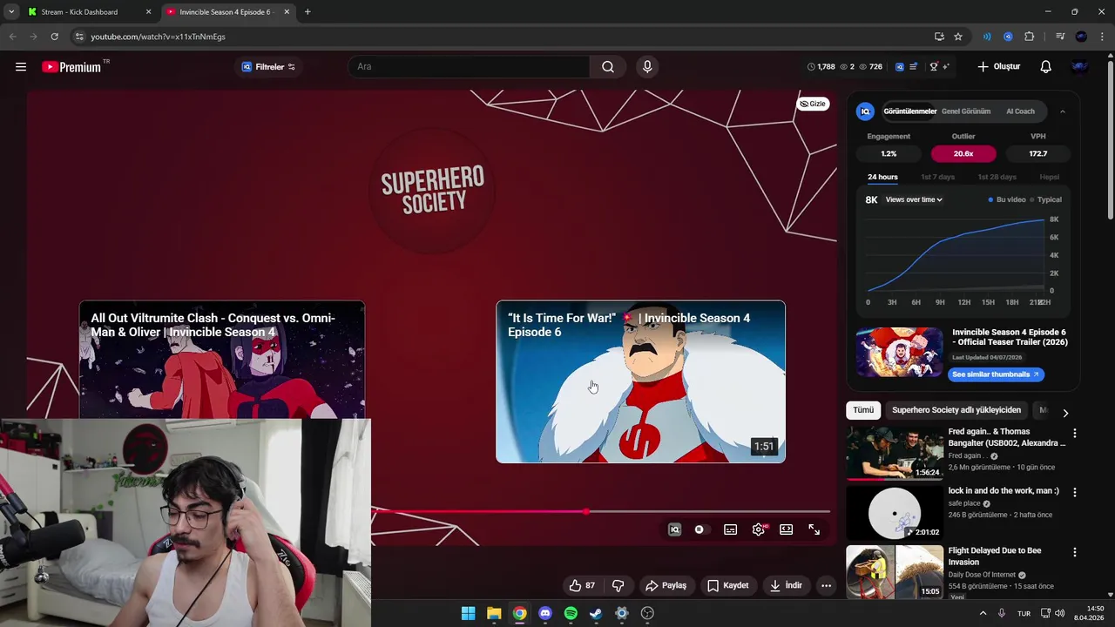1115x627 pixels.
Task: Switch to theater mode
Action: tap(787, 529)
